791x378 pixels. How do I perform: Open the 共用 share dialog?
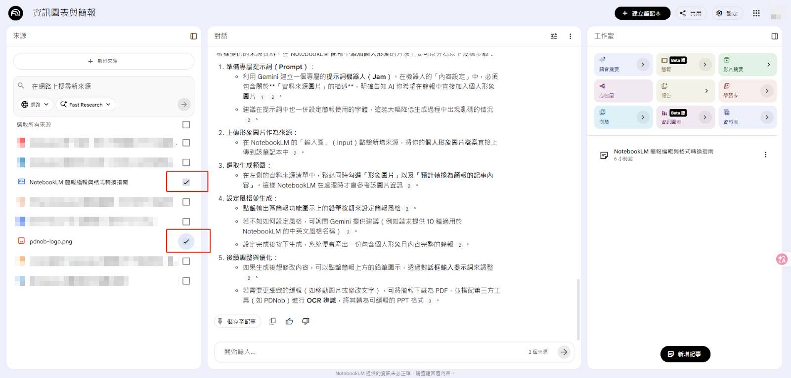[x=691, y=13]
